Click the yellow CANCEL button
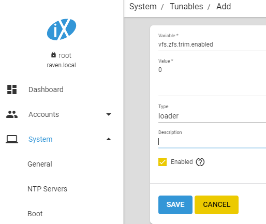The image size is (266, 224). pos(216,205)
